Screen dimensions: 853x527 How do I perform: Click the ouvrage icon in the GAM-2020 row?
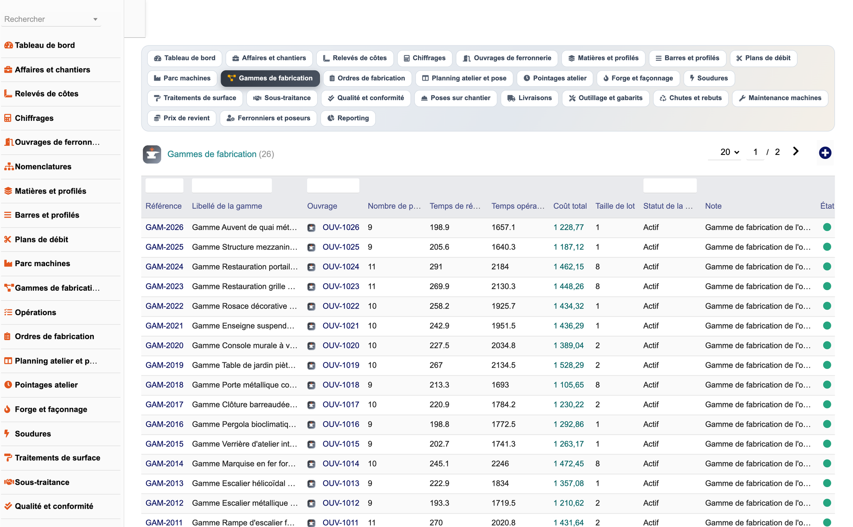pos(311,346)
